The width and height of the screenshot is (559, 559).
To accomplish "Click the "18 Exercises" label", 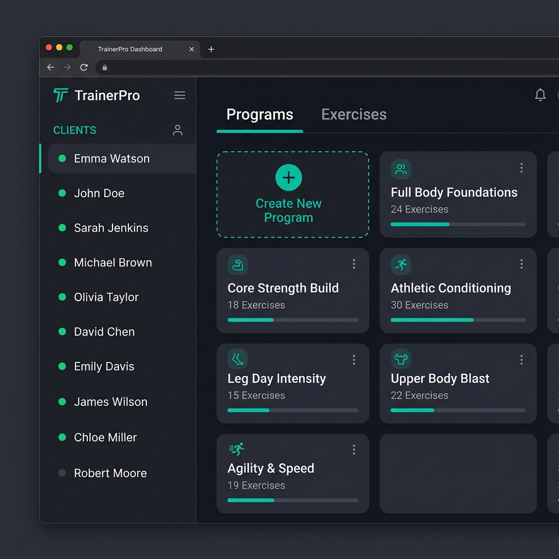I will pos(256,305).
